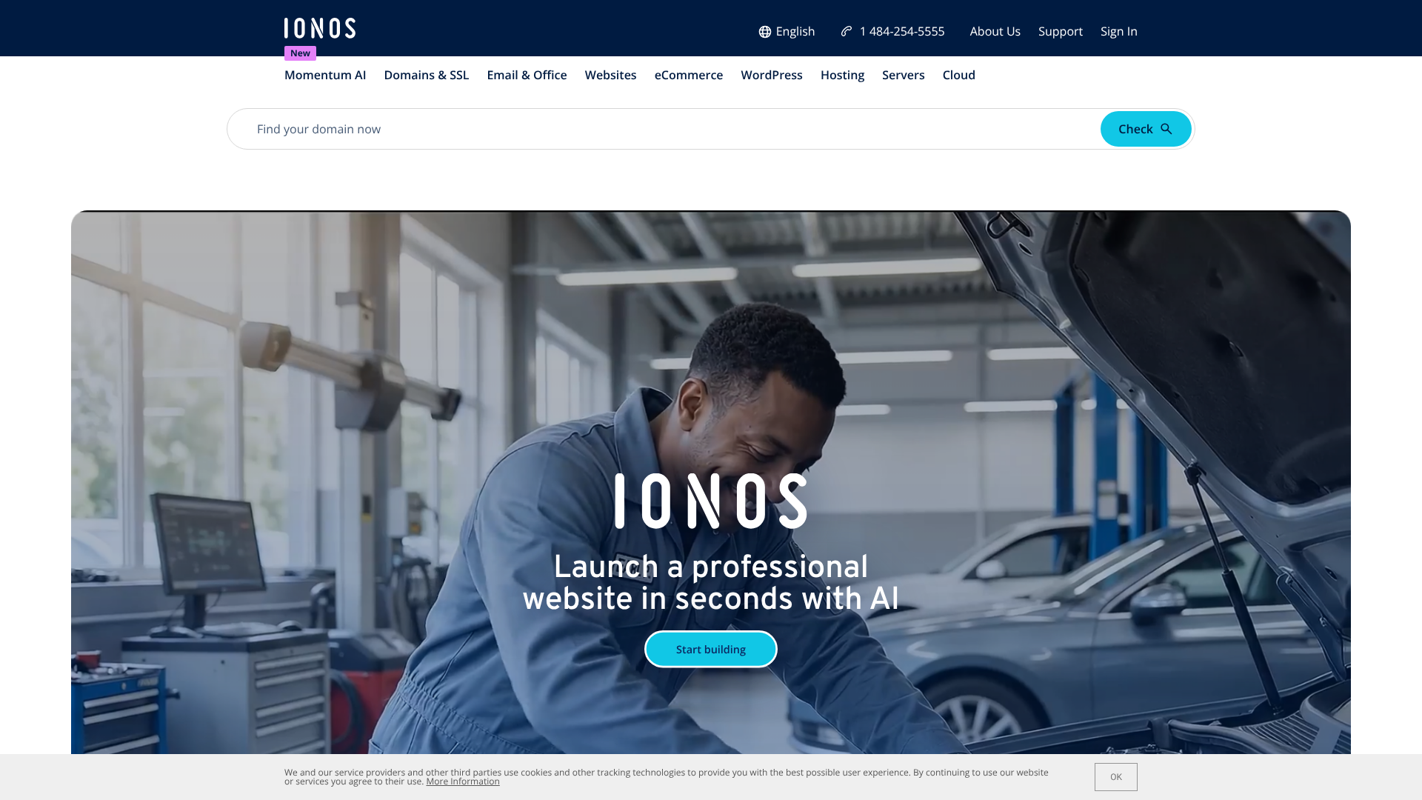This screenshot has width=1422, height=800.
Task: Click the large IONOS hero logo
Action: (711, 501)
